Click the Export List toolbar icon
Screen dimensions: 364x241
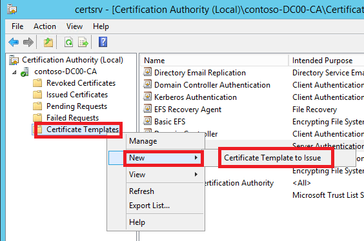(83, 43)
